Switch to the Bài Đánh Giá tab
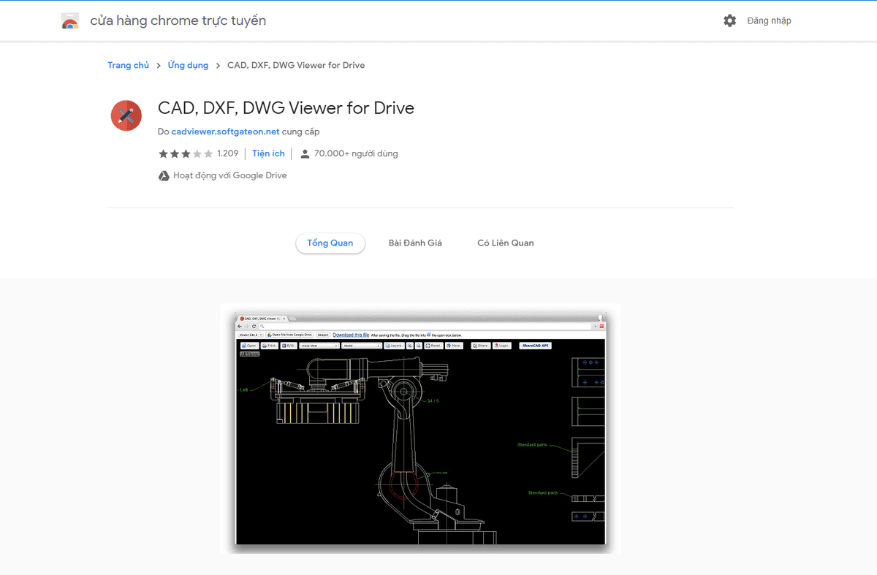The width and height of the screenshot is (877, 575). click(x=415, y=243)
